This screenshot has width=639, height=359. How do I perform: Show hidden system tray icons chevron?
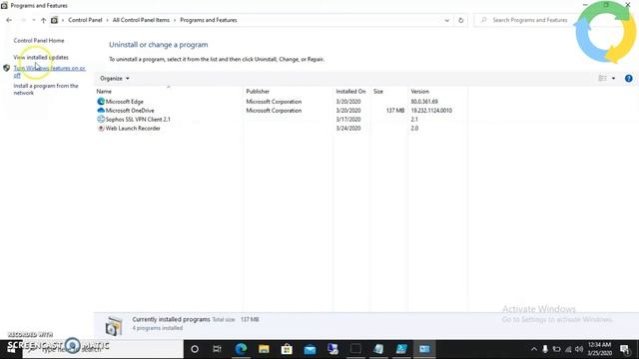(x=533, y=349)
